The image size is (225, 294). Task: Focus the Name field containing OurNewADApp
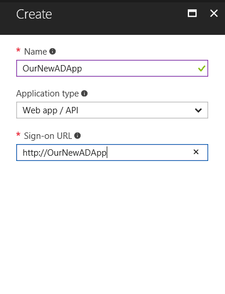[x=112, y=69]
